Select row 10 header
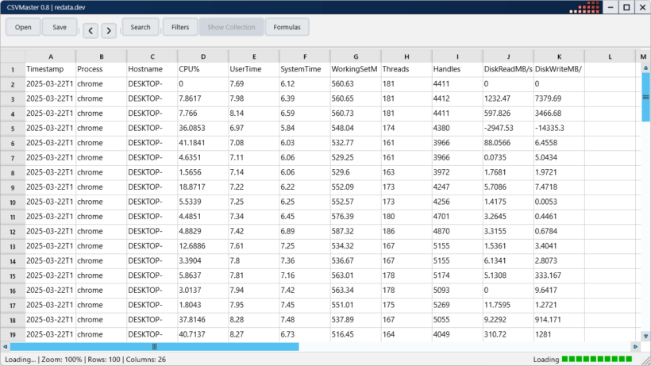 point(13,202)
